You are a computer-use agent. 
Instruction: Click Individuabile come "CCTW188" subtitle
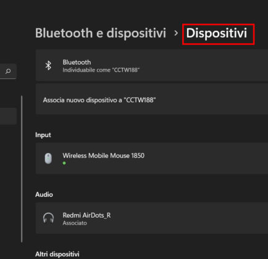(101, 70)
